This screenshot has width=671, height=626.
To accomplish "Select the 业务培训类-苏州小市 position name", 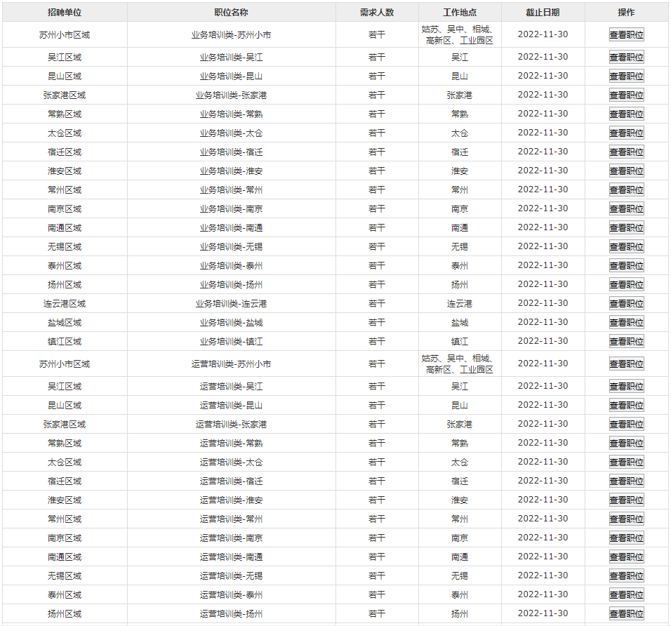I will 231,34.
